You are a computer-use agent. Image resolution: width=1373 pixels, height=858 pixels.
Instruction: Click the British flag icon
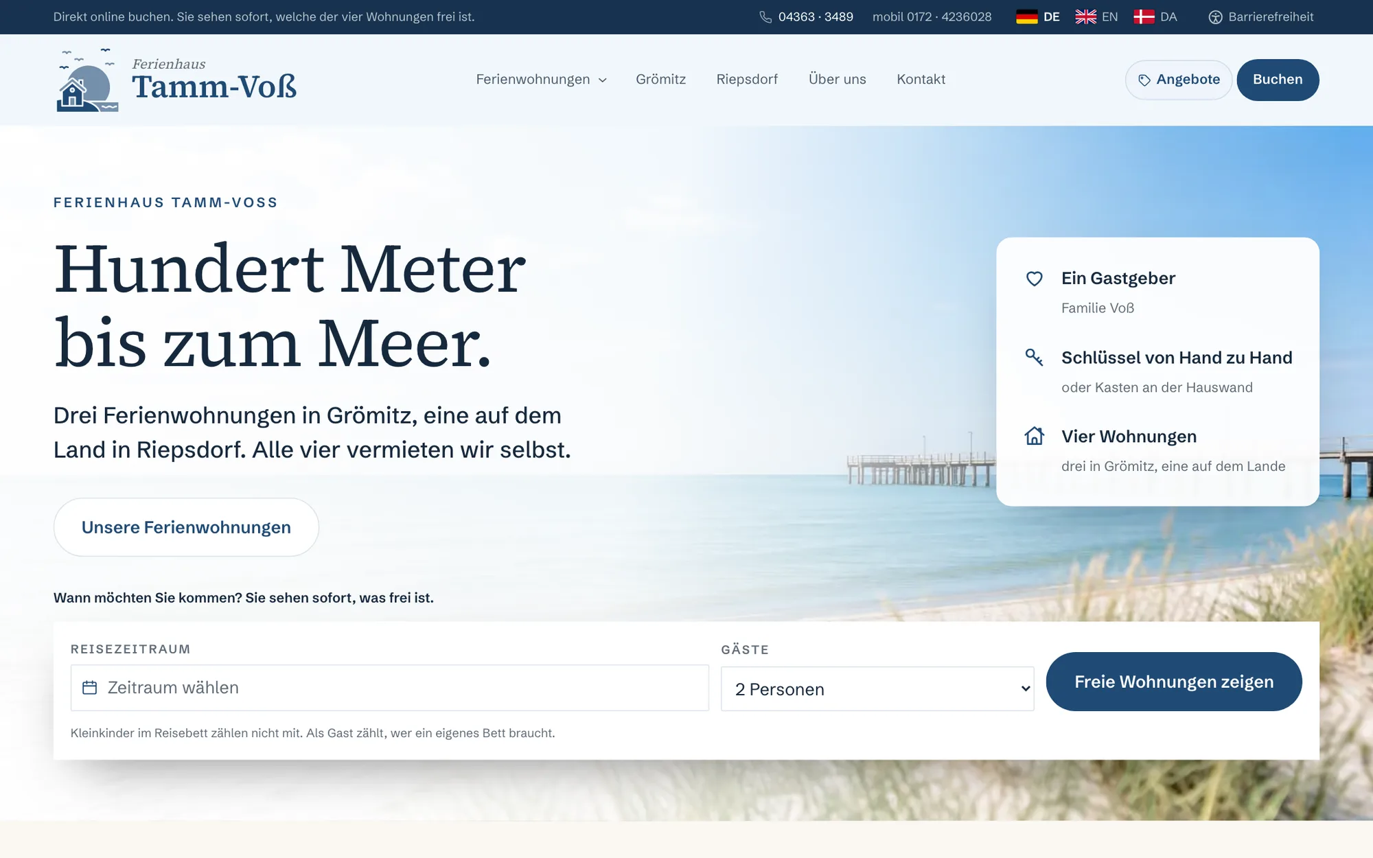click(x=1085, y=17)
